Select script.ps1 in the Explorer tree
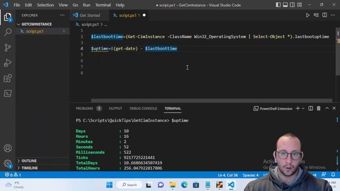Image resolution: width=340 pixels, height=191 pixels. click(42, 31)
